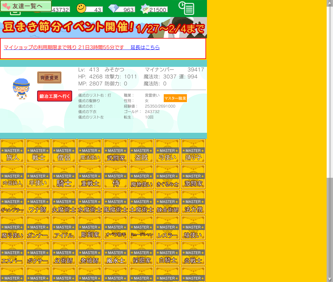The height and width of the screenshot is (282, 333).
Task: Select the ギャンブラー master job badge
Action: 12,202
